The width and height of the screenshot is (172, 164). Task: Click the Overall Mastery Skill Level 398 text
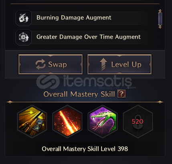click(85, 149)
